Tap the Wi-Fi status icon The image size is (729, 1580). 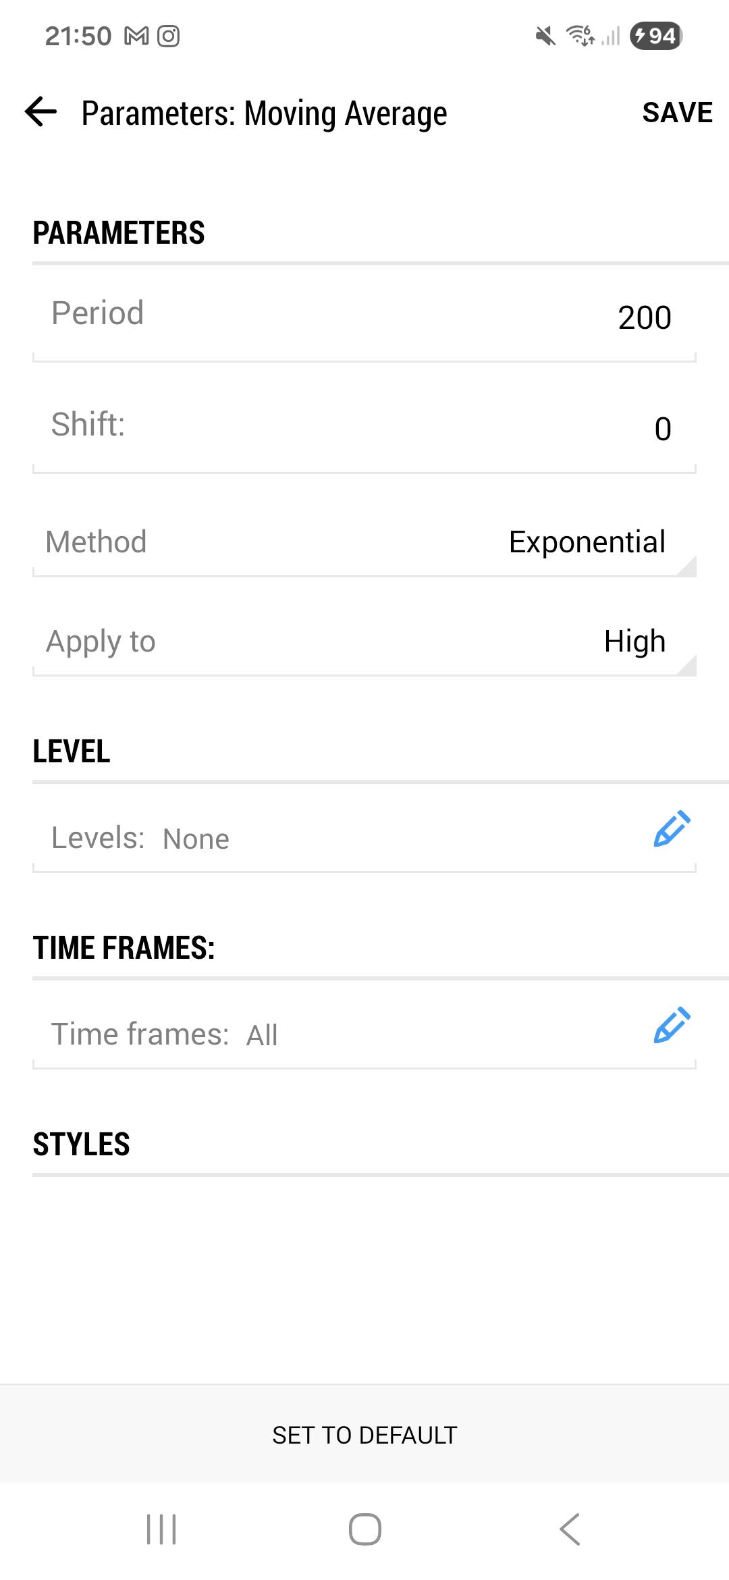click(x=580, y=35)
